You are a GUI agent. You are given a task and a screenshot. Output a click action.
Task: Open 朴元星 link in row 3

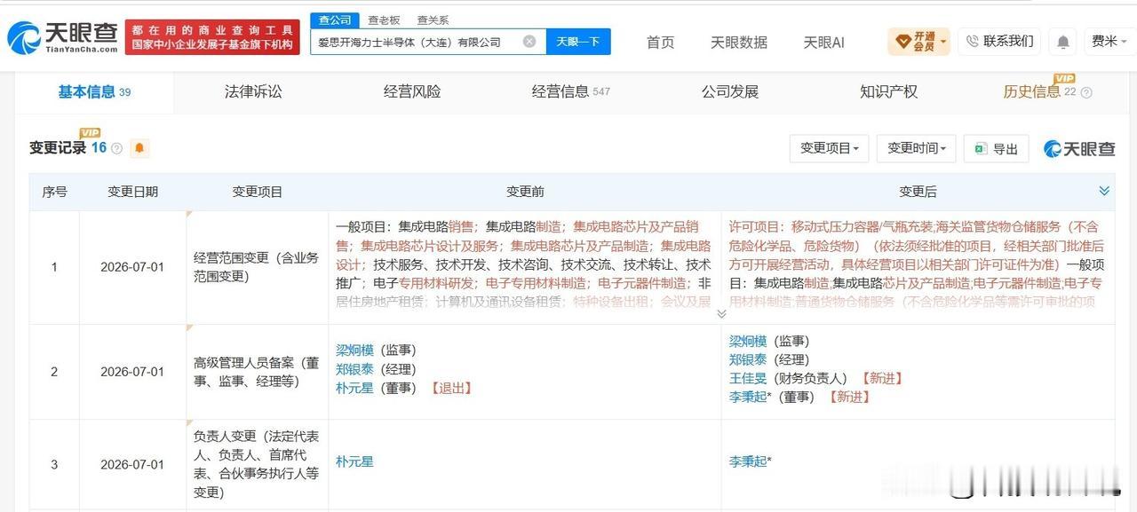[x=355, y=461]
